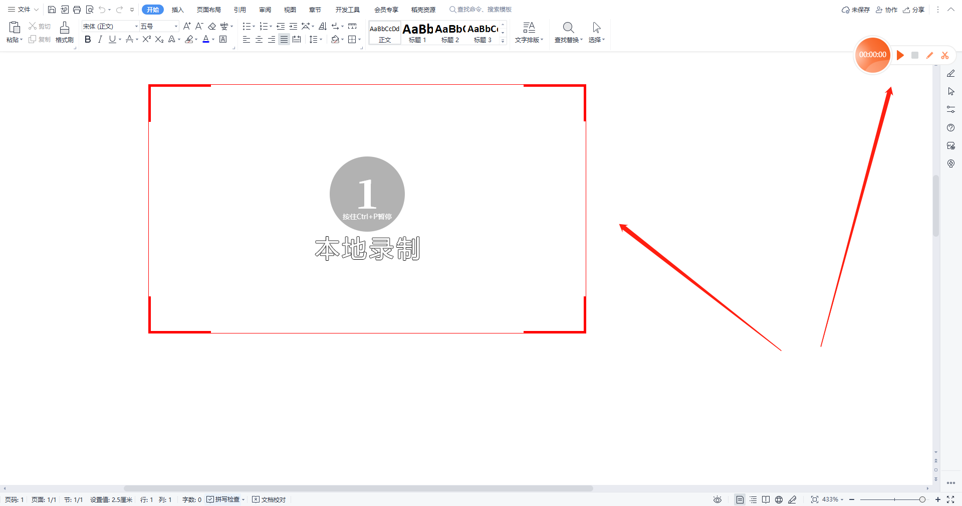Click the superscript X² icon
Screen dimensions: 962x506
coord(146,39)
